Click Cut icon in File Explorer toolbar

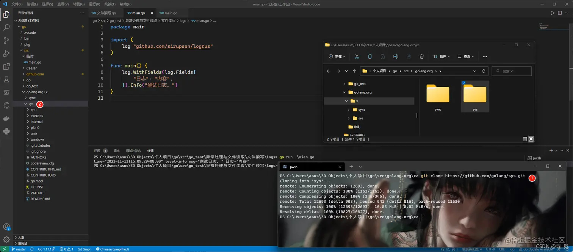click(x=357, y=56)
